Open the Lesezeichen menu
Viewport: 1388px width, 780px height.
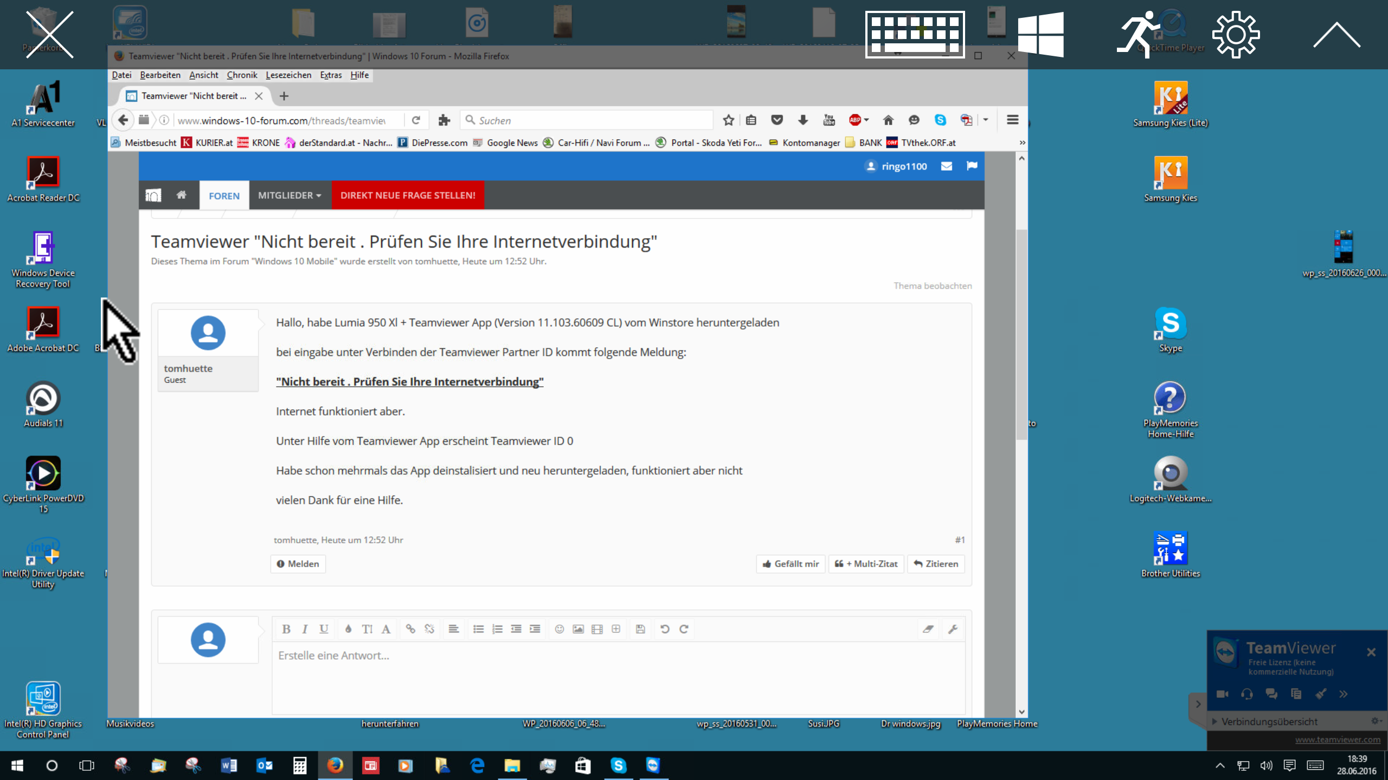coord(288,75)
